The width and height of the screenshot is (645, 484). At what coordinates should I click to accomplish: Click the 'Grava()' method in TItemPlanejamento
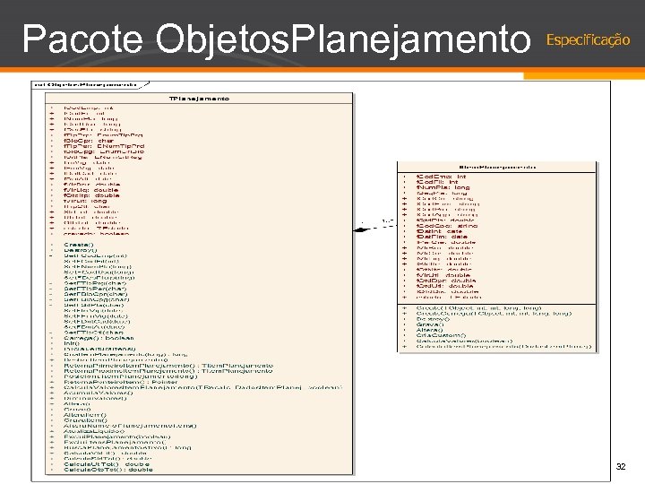[430, 324]
